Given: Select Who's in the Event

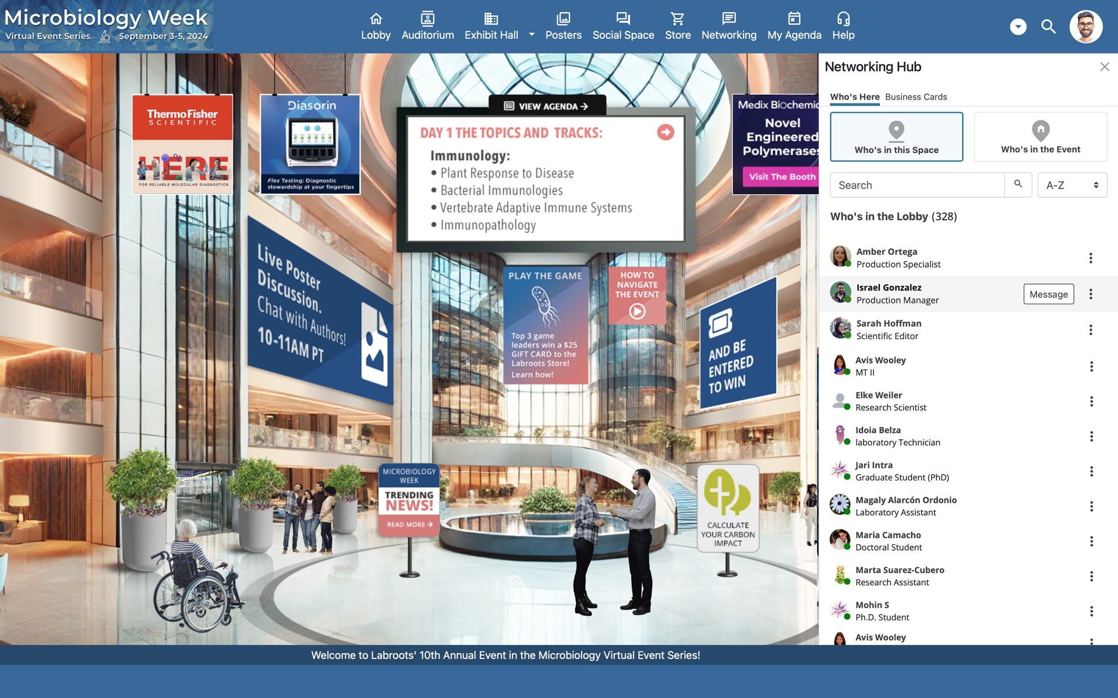Looking at the screenshot, I should (1040, 137).
